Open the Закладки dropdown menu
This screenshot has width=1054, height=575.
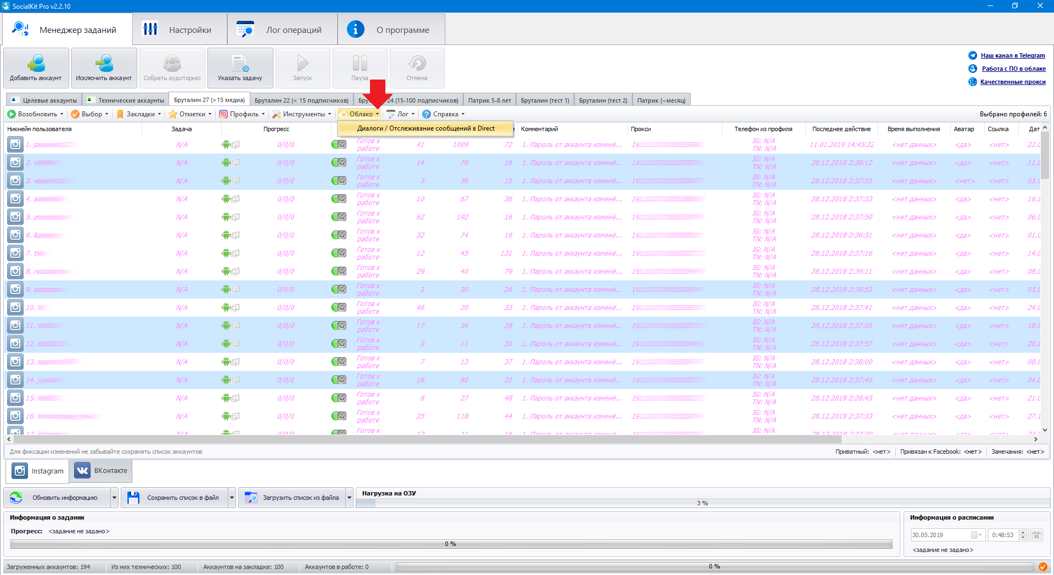(x=139, y=114)
